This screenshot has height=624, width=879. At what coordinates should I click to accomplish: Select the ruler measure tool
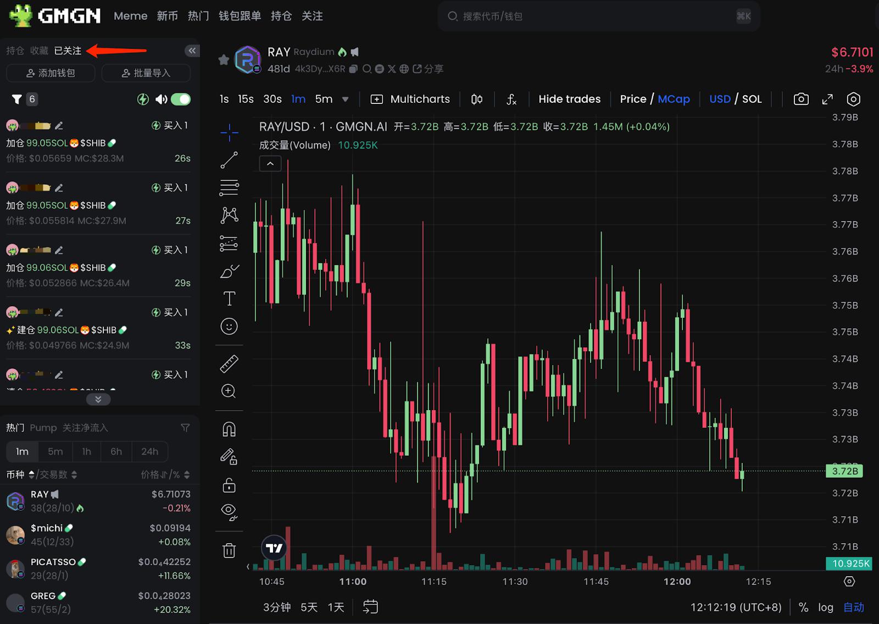(x=229, y=363)
